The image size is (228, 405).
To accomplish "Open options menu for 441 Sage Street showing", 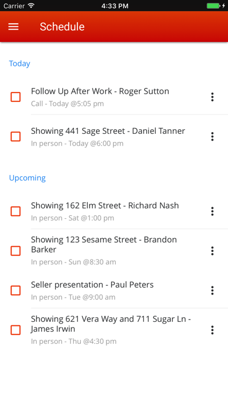I will pos(212,137).
